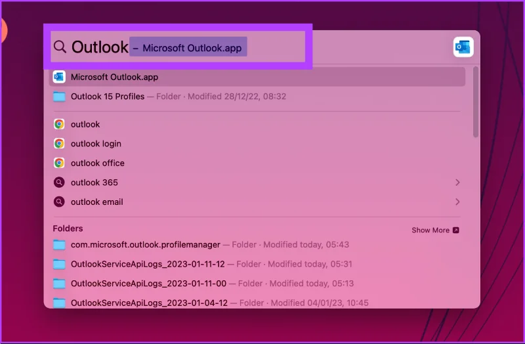Click folder icon of OutlookServiceApiLogs_2023-01-11-00
Screen dimensions: 525x344
point(59,284)
